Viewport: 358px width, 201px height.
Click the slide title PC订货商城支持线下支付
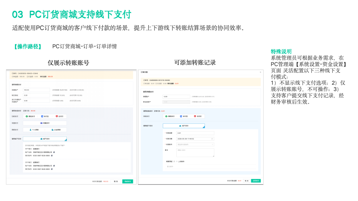80,15
